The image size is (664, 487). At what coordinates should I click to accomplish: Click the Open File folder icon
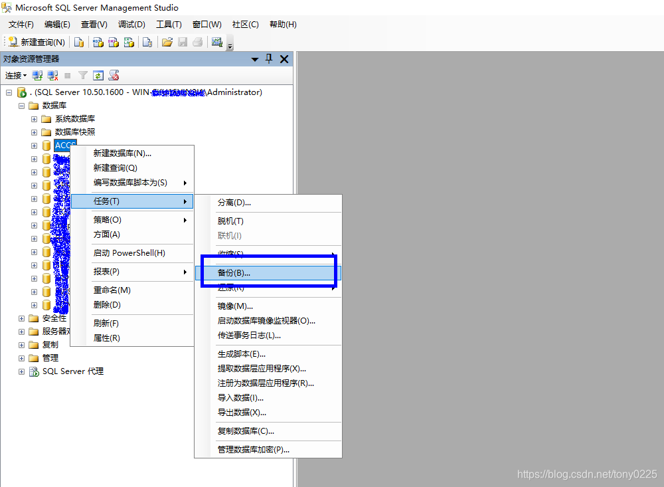tap(167, 42)
